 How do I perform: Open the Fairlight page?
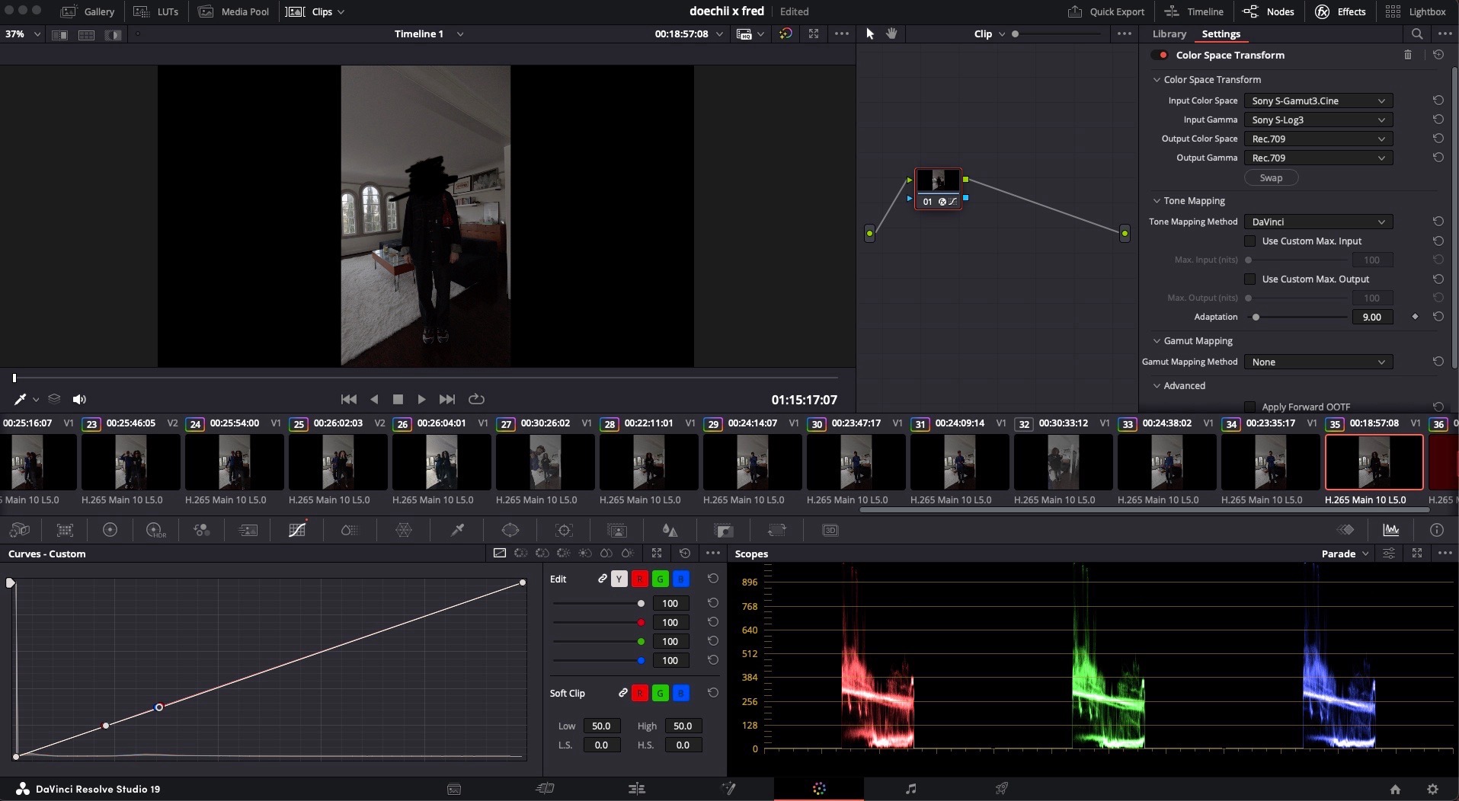(x=910, y=789)
